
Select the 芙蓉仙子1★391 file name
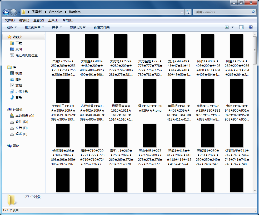63,113
